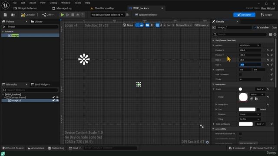Start Play in editor (green arrow)
278x156 pixels.
(63, 15)
